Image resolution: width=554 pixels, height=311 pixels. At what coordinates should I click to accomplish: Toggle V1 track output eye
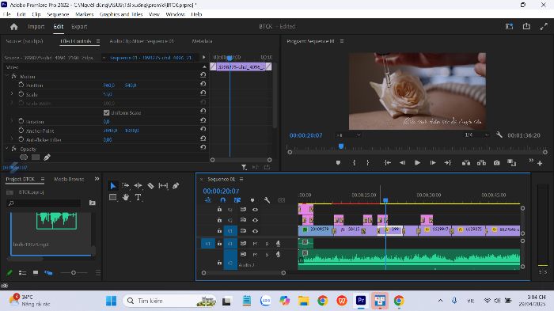tap(255, 231)
